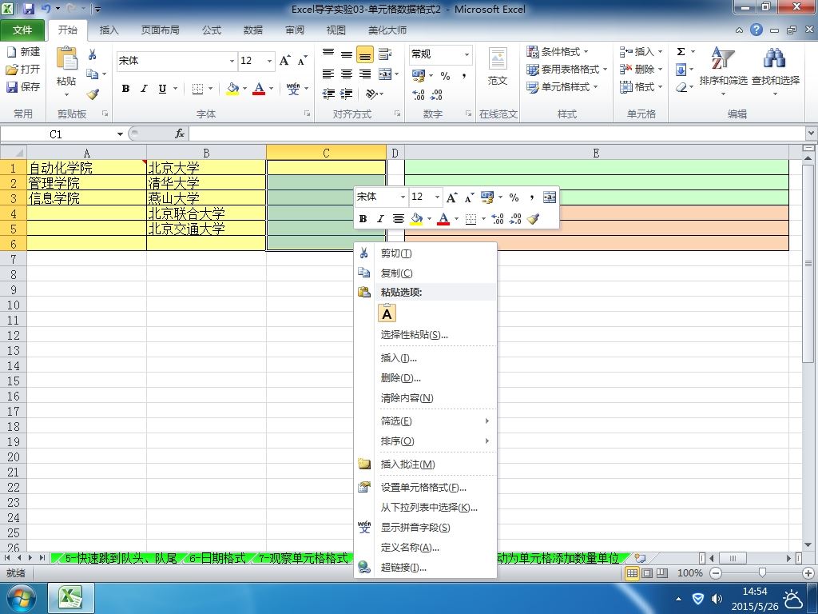Open the mini toolbar font size dropdown
Viewport: 818px width, 614px height.
click(437, 197)
